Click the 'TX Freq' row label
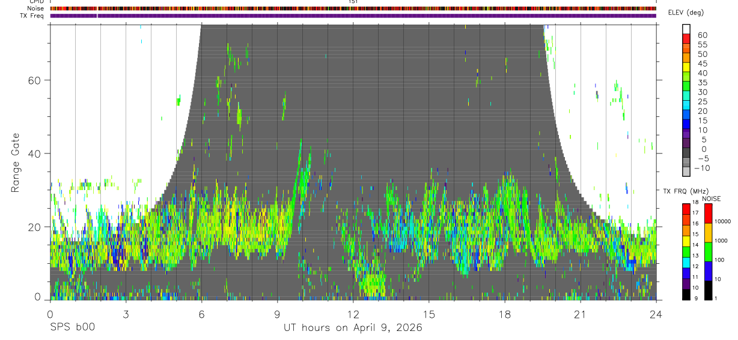The height and width of the screenshot is (340, 738). [32, 16]
